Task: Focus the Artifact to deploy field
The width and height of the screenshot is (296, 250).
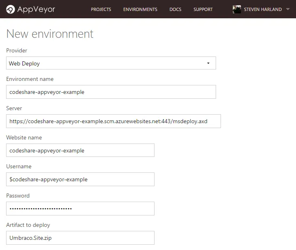Action: tap(80, 238)
